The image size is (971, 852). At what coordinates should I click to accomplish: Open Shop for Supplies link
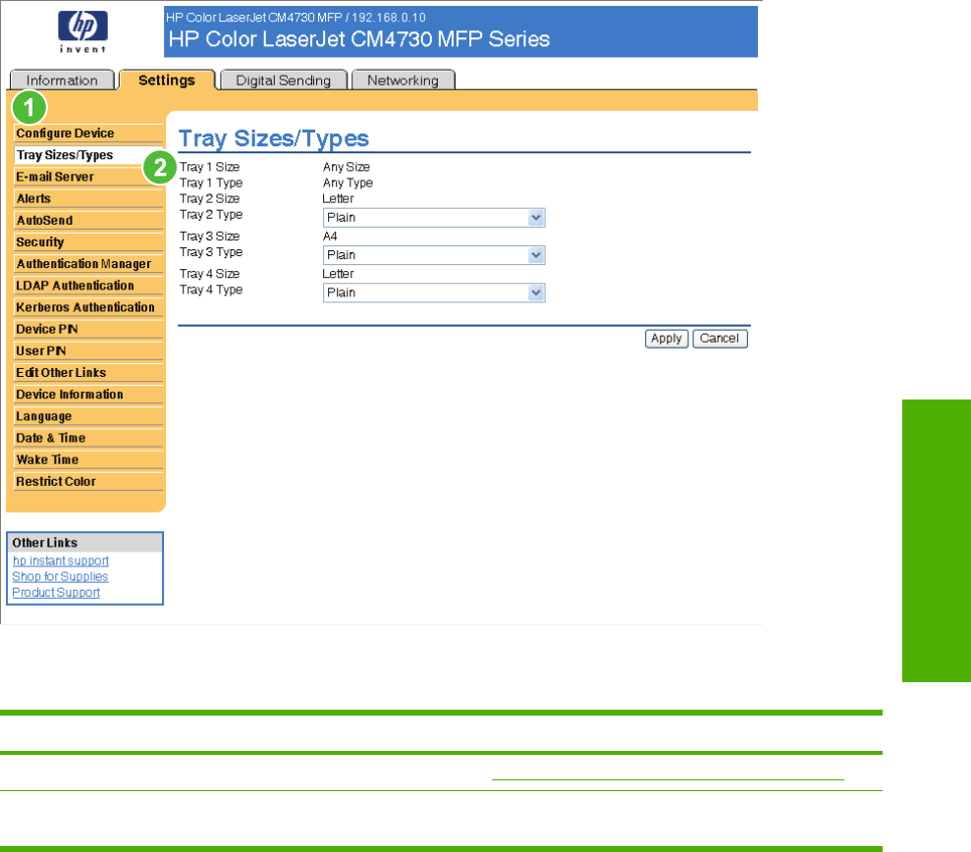pyautogui.click(x=60, y=576)
